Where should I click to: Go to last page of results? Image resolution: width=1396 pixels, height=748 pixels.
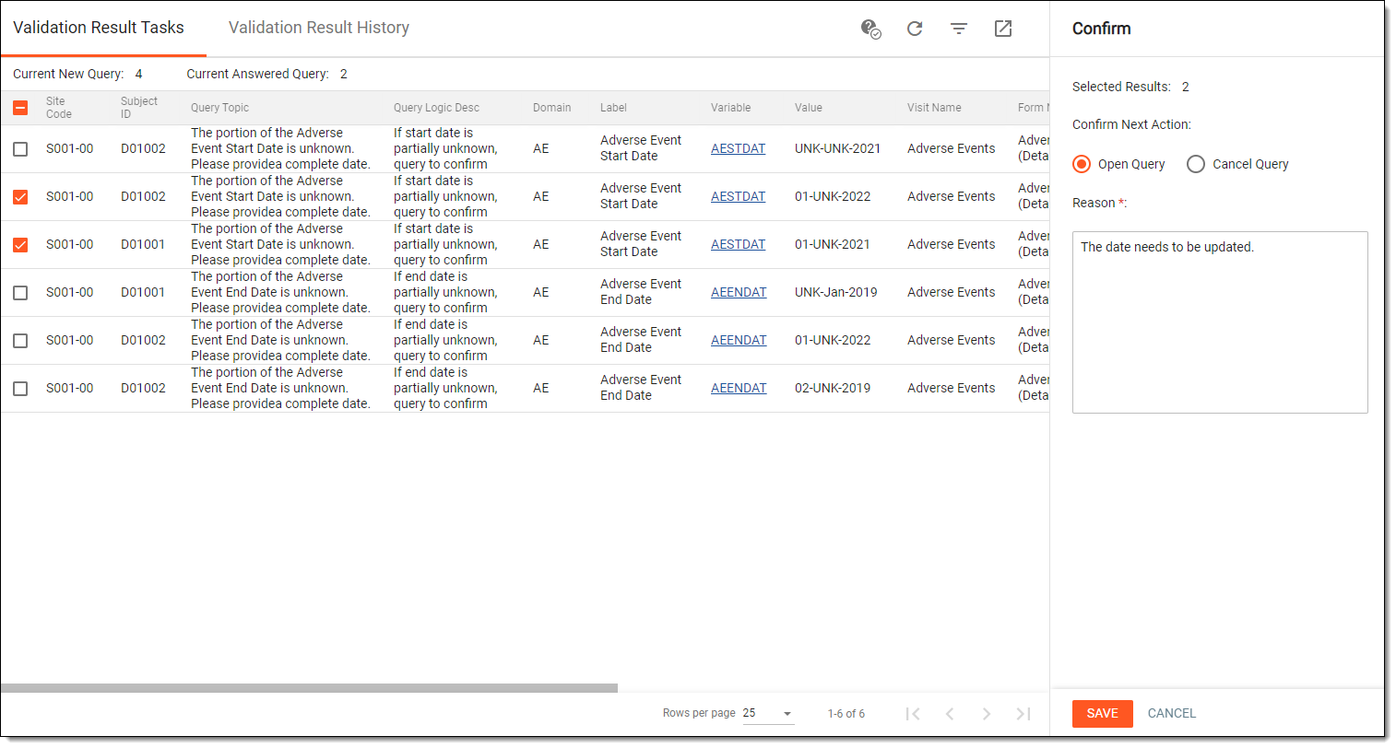pos(1023,714)
